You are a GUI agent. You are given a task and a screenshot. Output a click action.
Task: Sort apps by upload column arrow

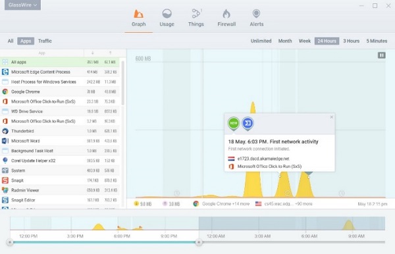[111, 53]
